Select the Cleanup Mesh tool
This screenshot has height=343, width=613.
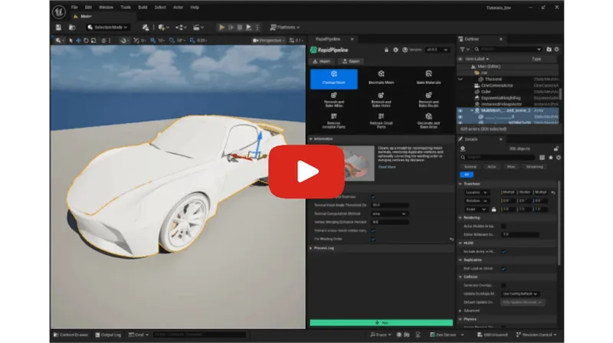334,79
